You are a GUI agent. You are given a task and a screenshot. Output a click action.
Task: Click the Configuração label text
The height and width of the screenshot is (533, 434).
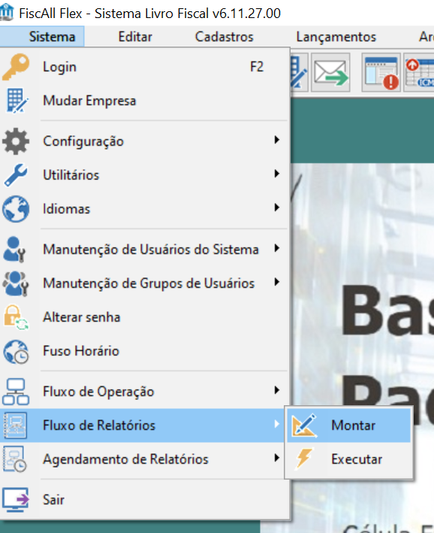[x=83, y=141]
